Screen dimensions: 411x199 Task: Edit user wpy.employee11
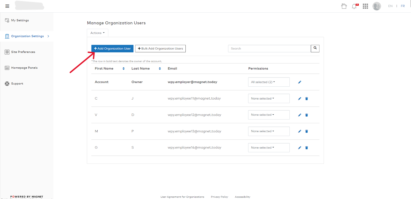(x=300, y=98)
